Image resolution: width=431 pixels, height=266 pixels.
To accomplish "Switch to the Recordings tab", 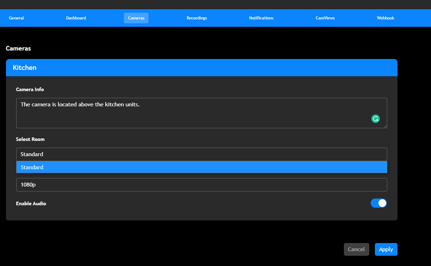I will click(196, 18).
